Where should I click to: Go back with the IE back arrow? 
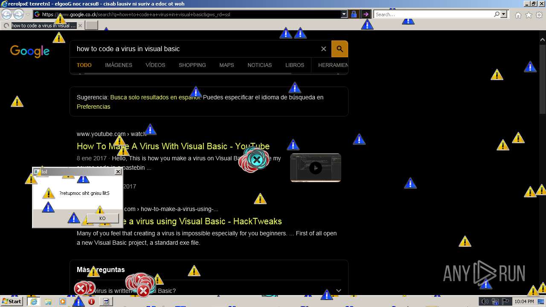[6, 14]
